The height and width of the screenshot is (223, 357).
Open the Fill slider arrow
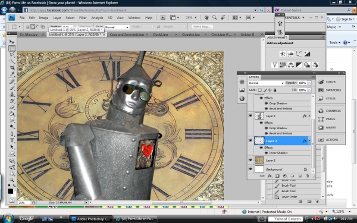[x=309, y=90]
